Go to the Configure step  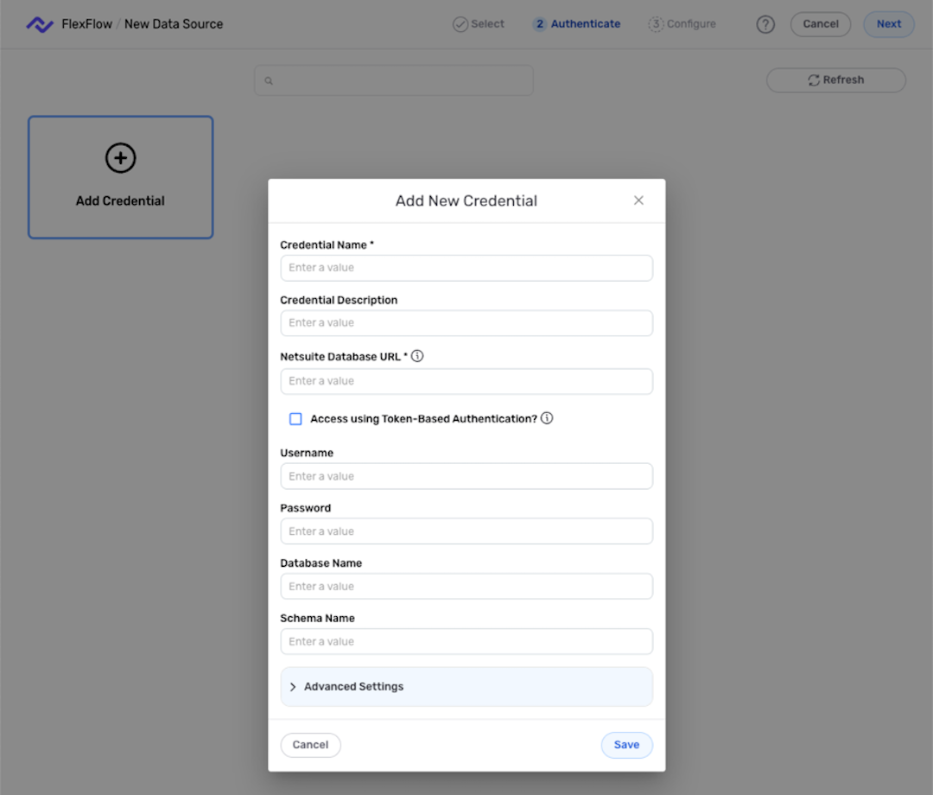tap(682, 24)
